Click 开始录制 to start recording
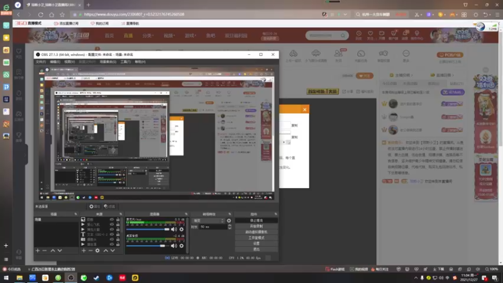This screenshot has width=503, height=283. (x=257, y=226)
